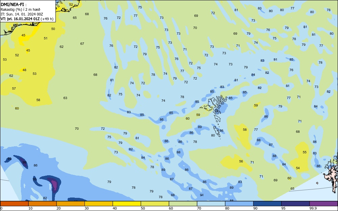Click the legend scale label '99.9'
Viewport: 338px width, 211px height.
pyautogui.click(x=313, y=208)
